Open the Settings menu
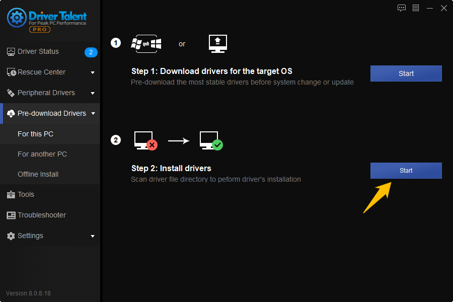453x302 pixels. (50, 236)
